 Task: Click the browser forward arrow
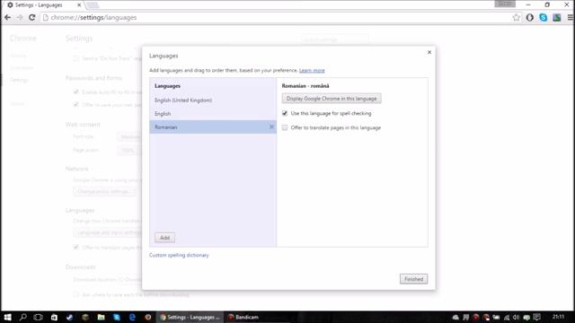click(20, 17)
